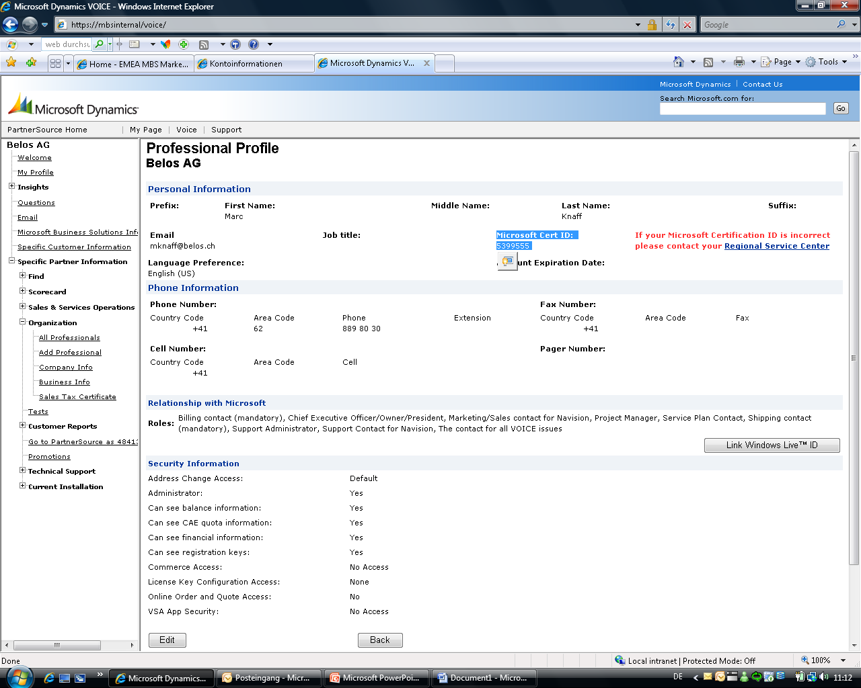Click the Google search magnifier icon
Screen dimensions: 861x688
841,24
